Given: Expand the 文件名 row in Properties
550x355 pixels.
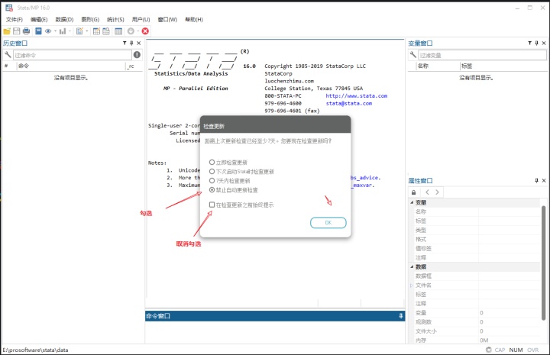Looking at the screenshot, I should click(412, 286).
